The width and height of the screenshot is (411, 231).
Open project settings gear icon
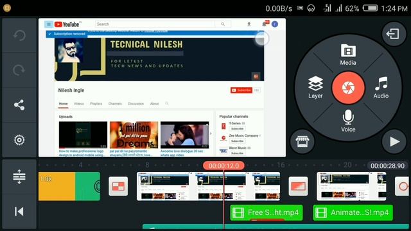point(19,140)
